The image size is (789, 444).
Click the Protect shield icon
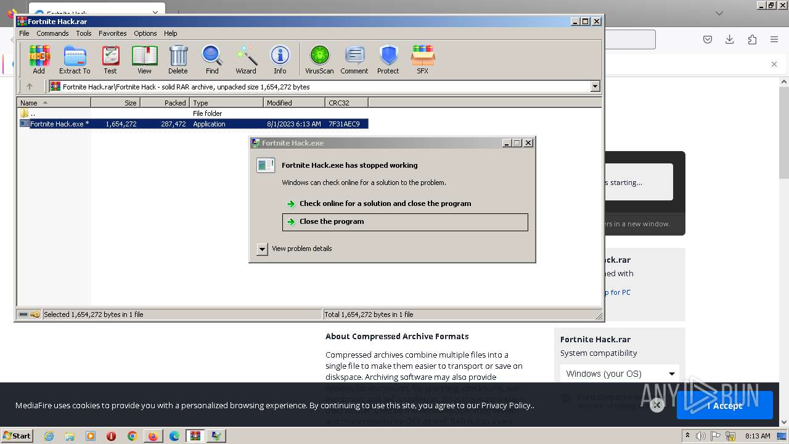(x=388, y=60)
